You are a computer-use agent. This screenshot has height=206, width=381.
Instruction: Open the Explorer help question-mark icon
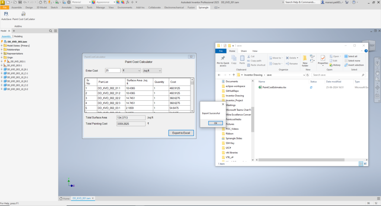[366, 51]
